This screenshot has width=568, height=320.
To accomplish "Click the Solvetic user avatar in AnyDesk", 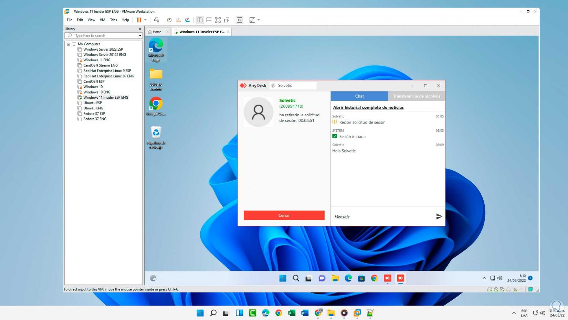I will click(x=258, y=112).
